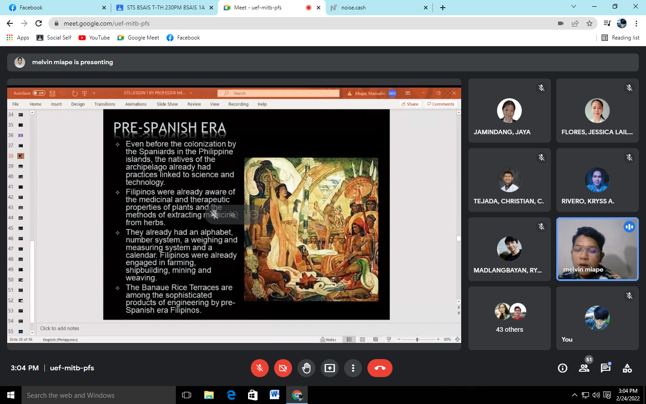
Task: Raise your hand in the meeting
Action: coord(306,368)
